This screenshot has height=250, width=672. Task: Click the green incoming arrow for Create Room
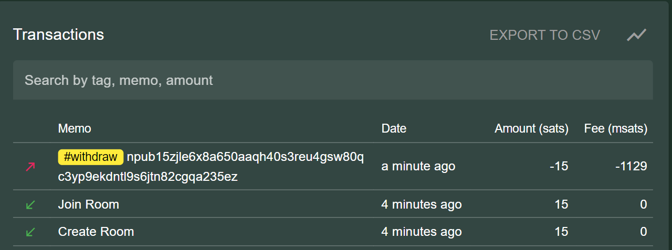[30, 232]
